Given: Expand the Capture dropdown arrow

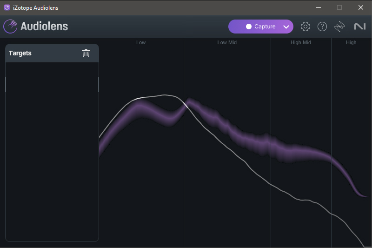Looking at the screenshot, I should 286,27.
